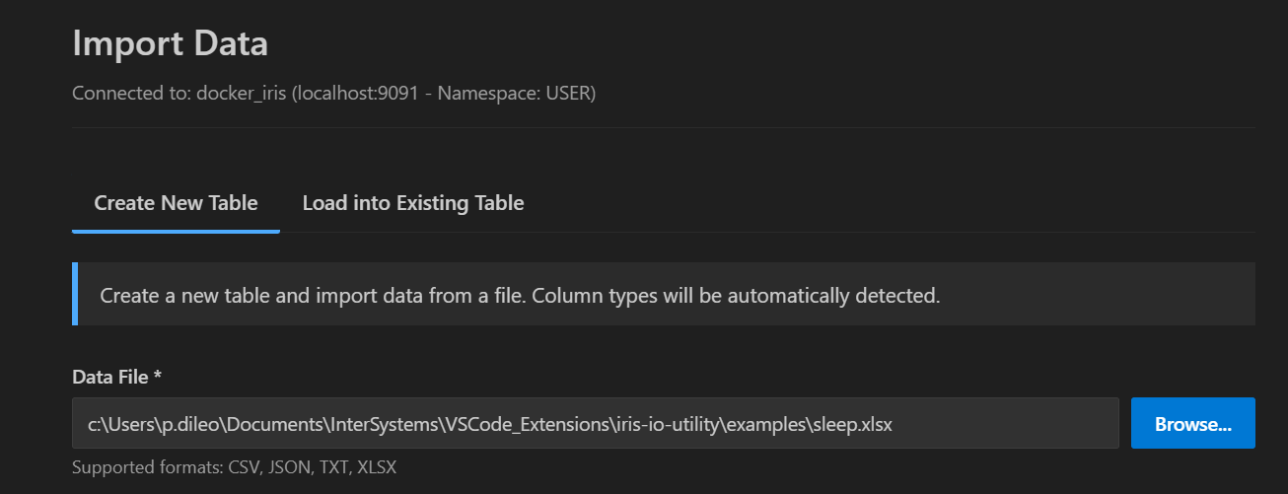Screen dimensions: 1288x494
Task: Focus the Data File path field
Action: 595,424
